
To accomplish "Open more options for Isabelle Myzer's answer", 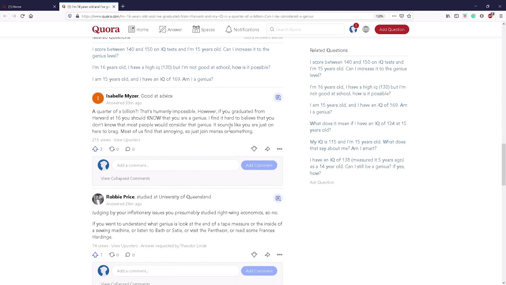I will click(x=279, y=149).
